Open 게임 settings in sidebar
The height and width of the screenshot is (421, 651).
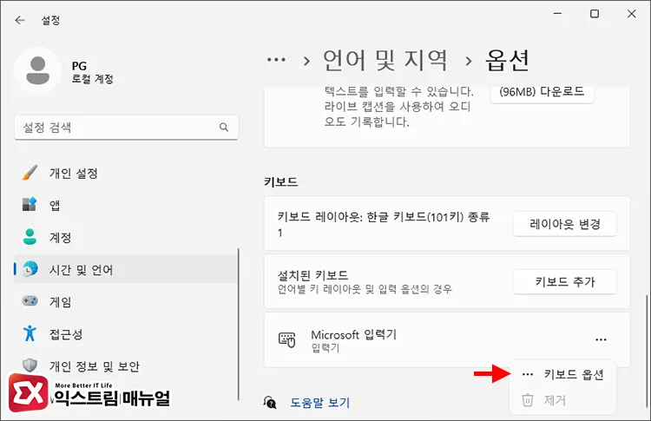point(126,301)
